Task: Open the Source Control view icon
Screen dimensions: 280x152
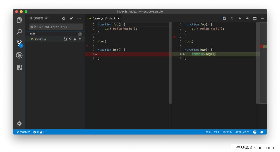Action: tap(19, 43)
